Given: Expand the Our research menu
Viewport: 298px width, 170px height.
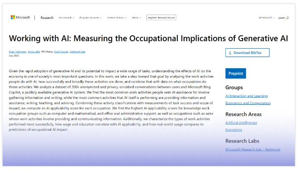Looking at the screenshot, I should coord(66,17).
